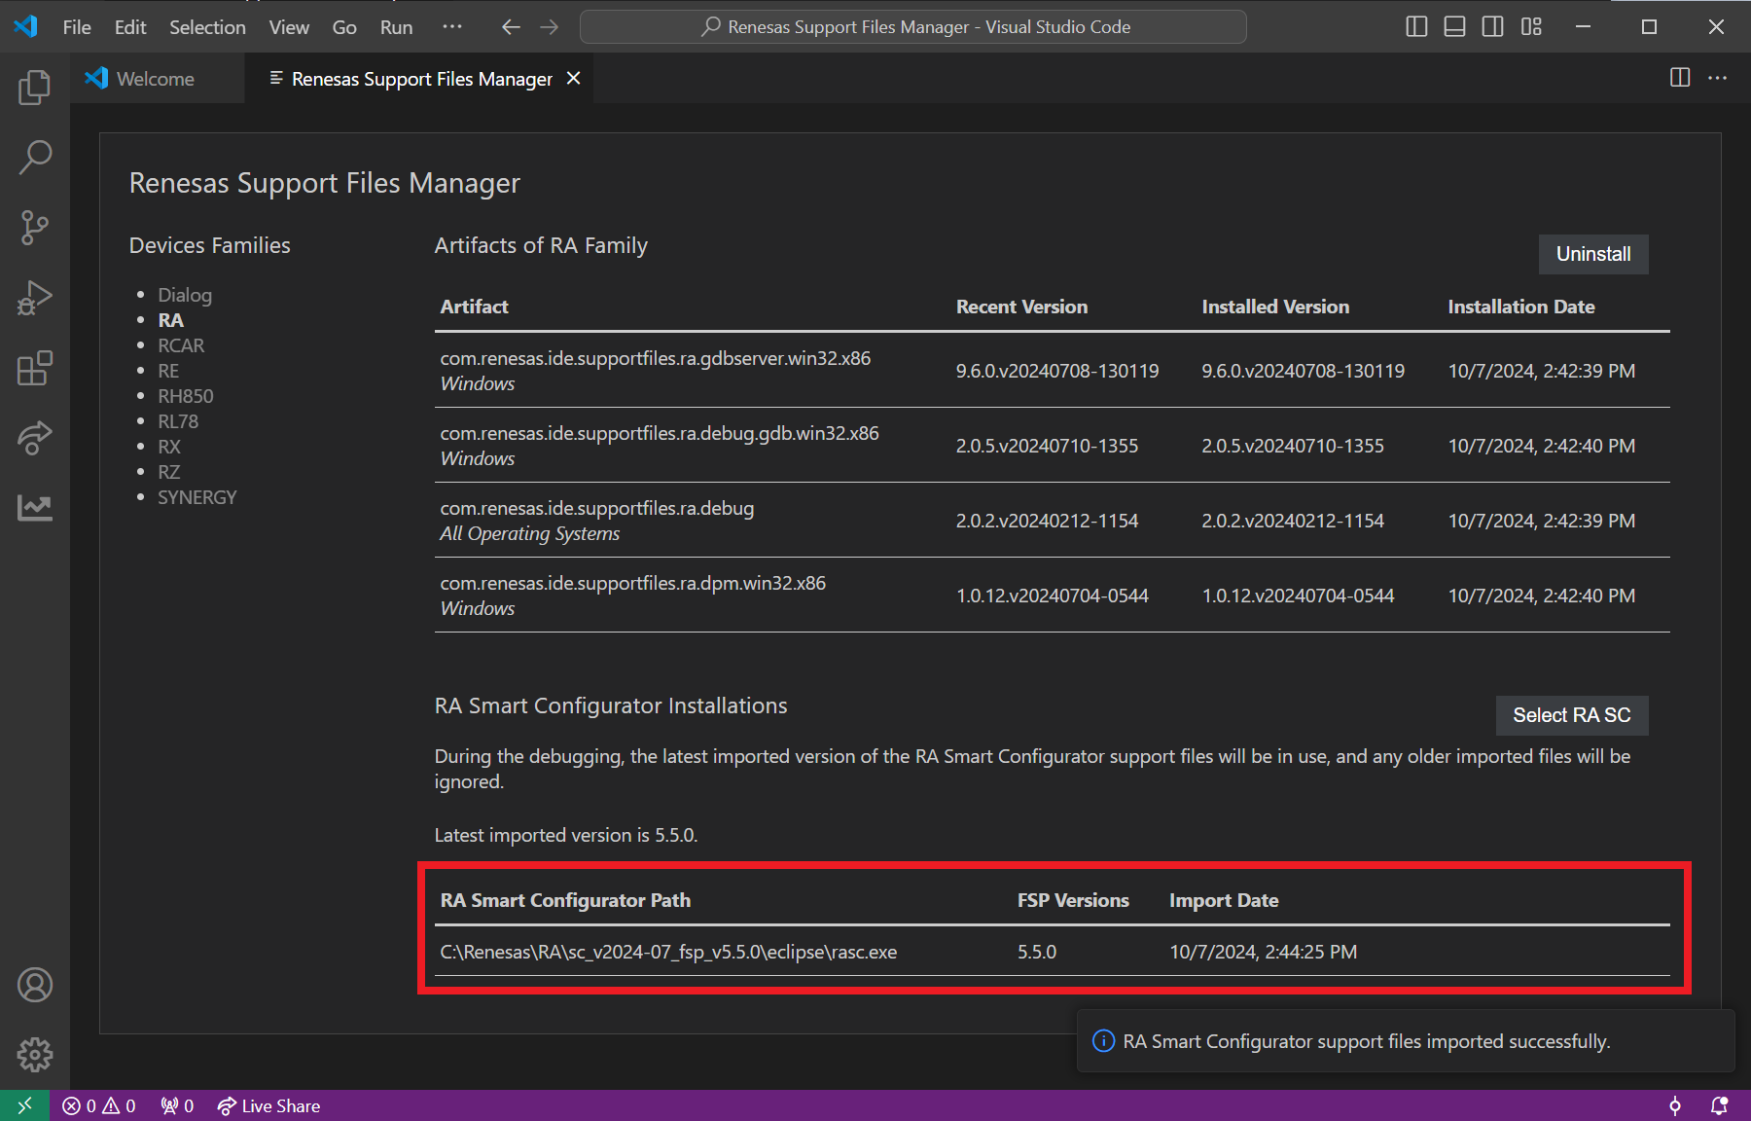The height and width of the screenshot is (1121, 1751).
Task: Open the editor More Actions ellipsis
Action: [1718, 78]
